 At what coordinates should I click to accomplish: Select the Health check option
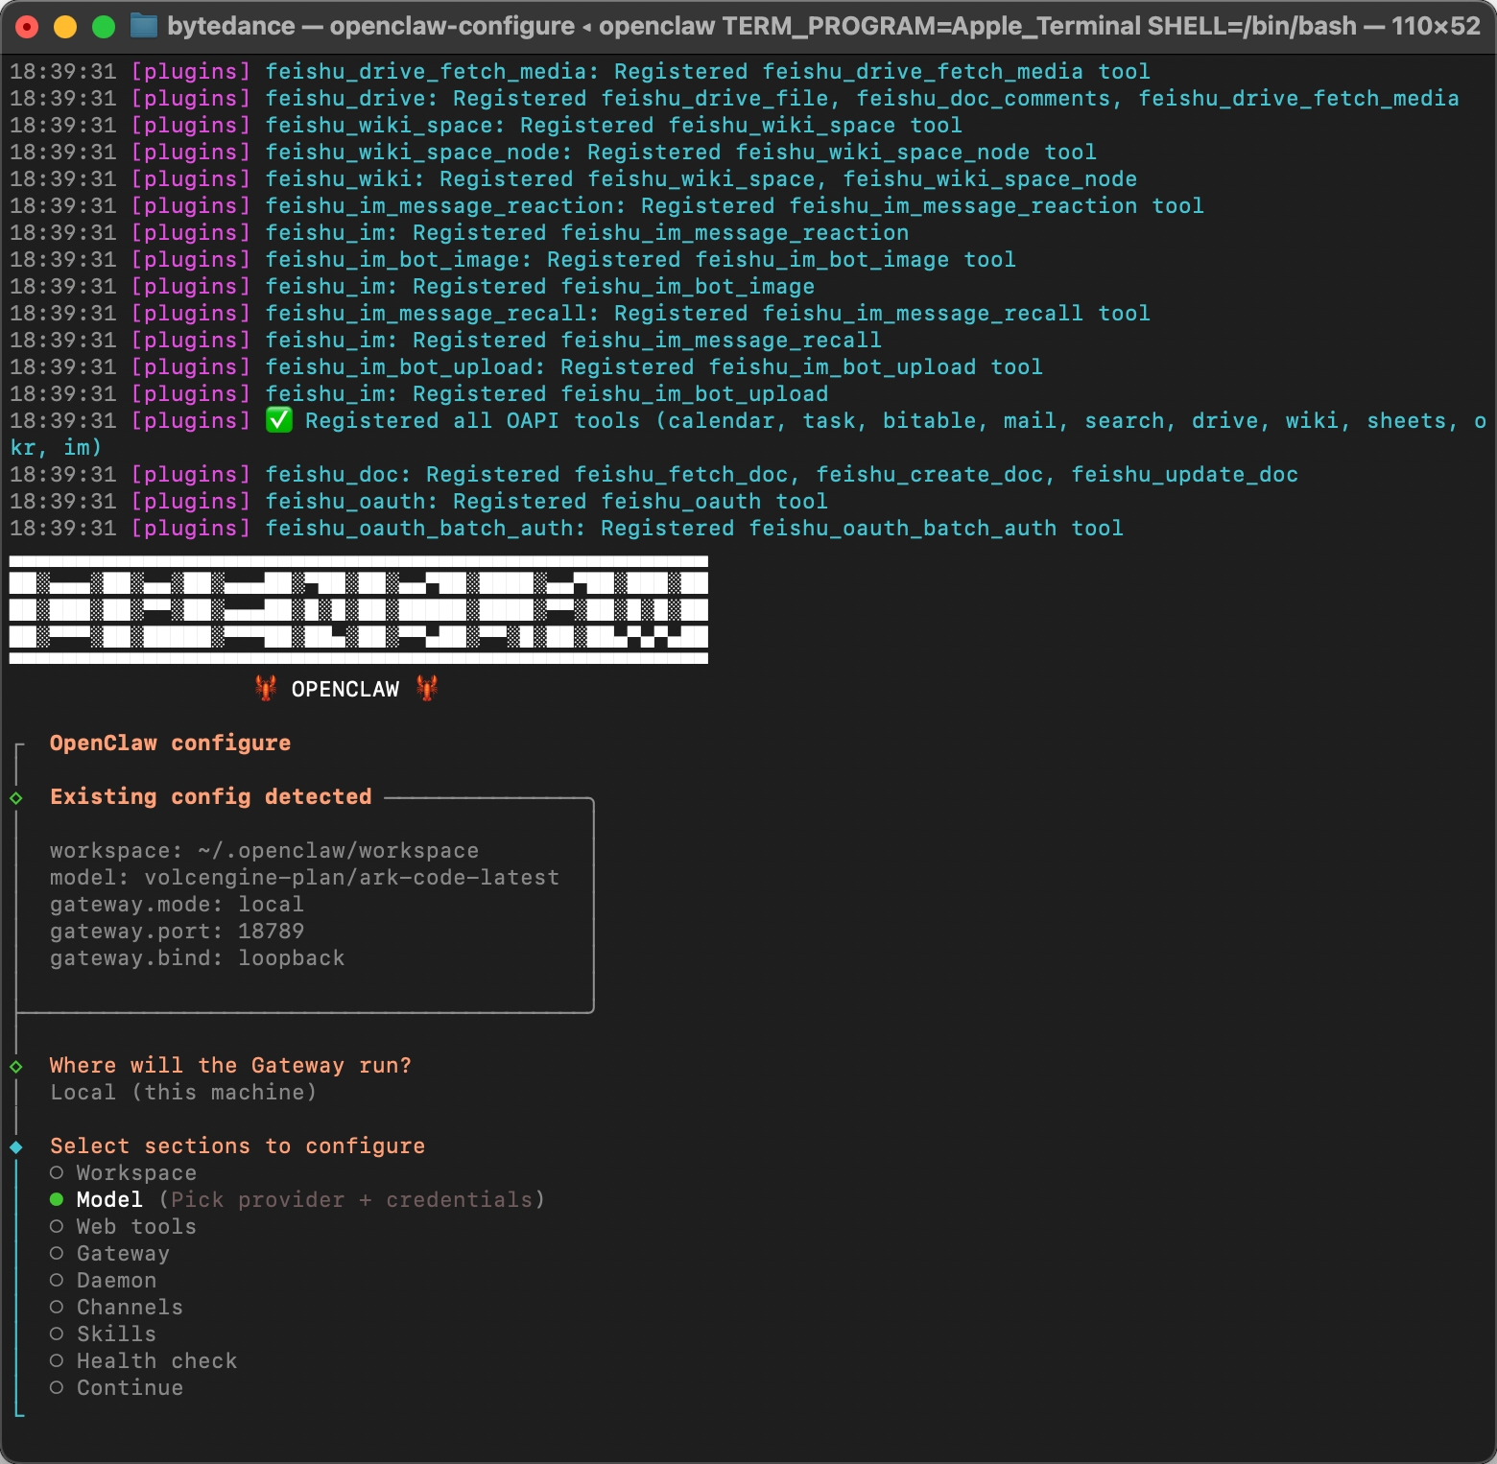[x=57, y=1360]
